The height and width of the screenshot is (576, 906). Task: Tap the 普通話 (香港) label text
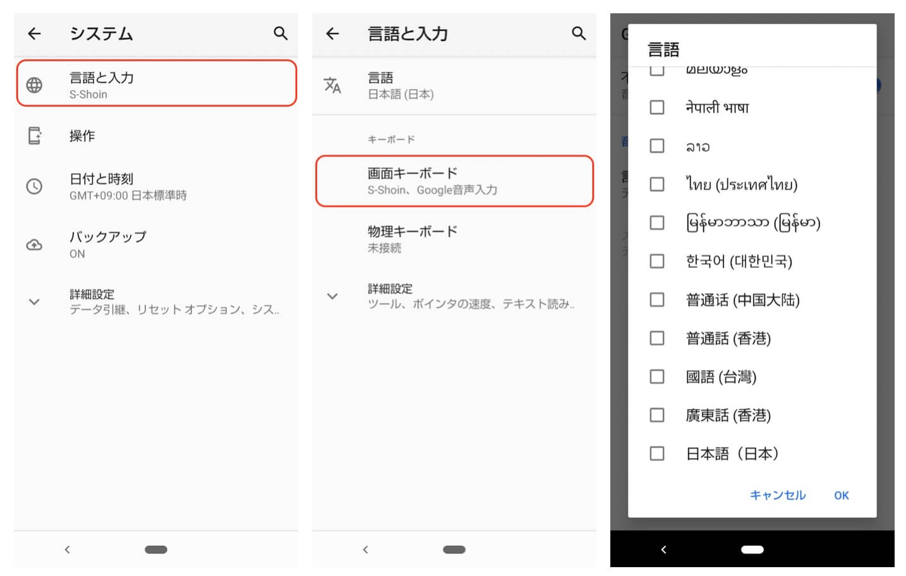tap(728, 339)
